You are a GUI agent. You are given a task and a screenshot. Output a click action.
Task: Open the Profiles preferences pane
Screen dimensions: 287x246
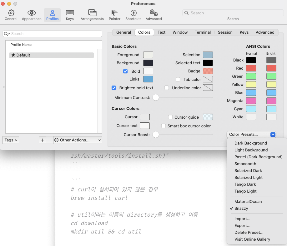[52, 15]
